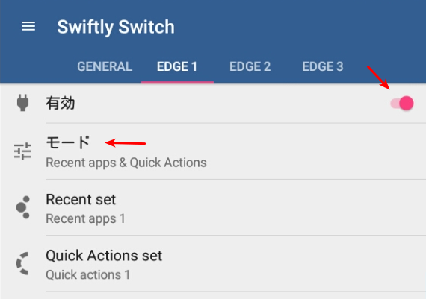Switch to the GENERAL tab
Viewport: 426px width, 299px height.
[x=105, y=66]
